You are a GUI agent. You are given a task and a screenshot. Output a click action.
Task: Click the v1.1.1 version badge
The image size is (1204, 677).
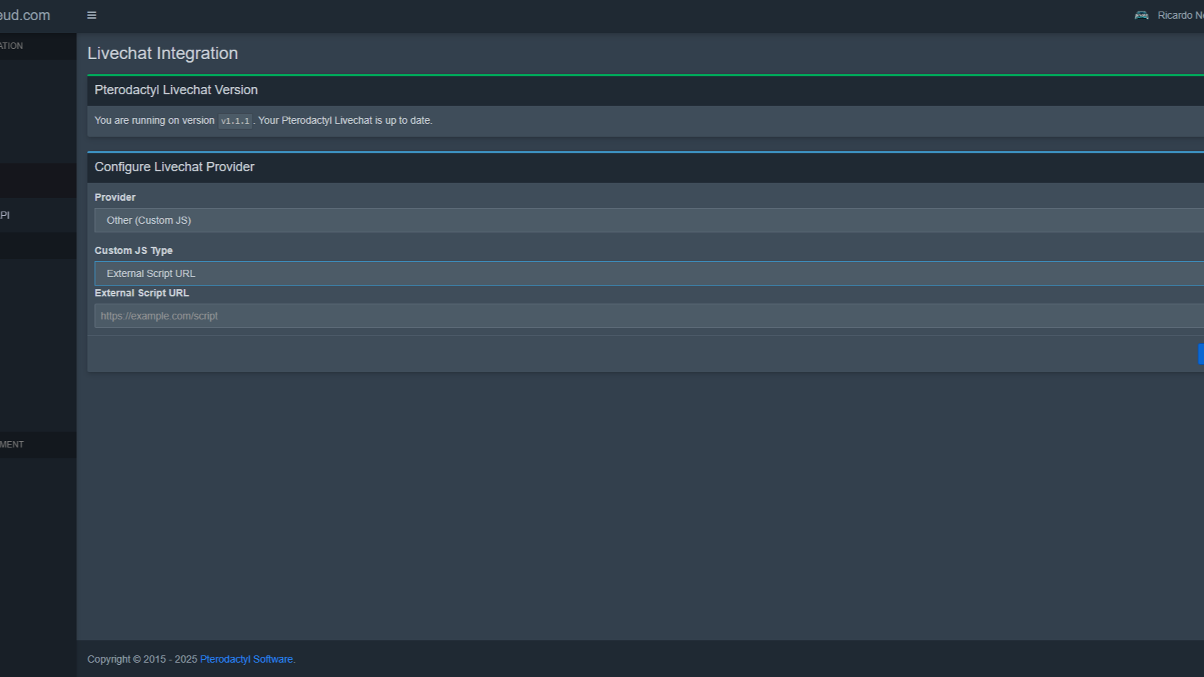235,121
